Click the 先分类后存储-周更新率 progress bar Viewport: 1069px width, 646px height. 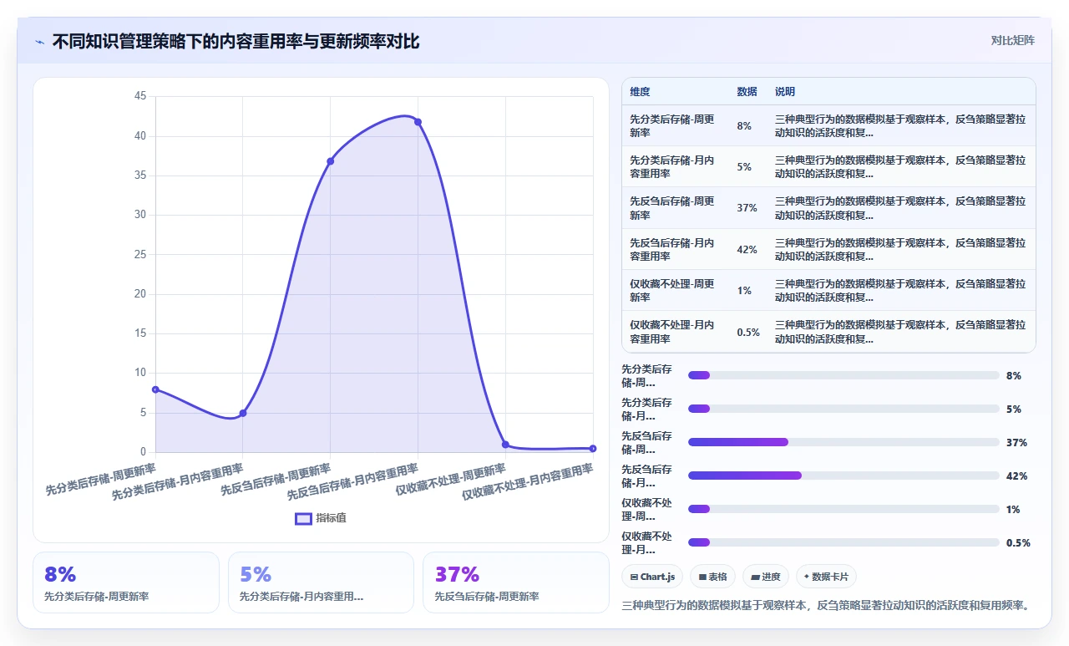(x=844, y=375)
